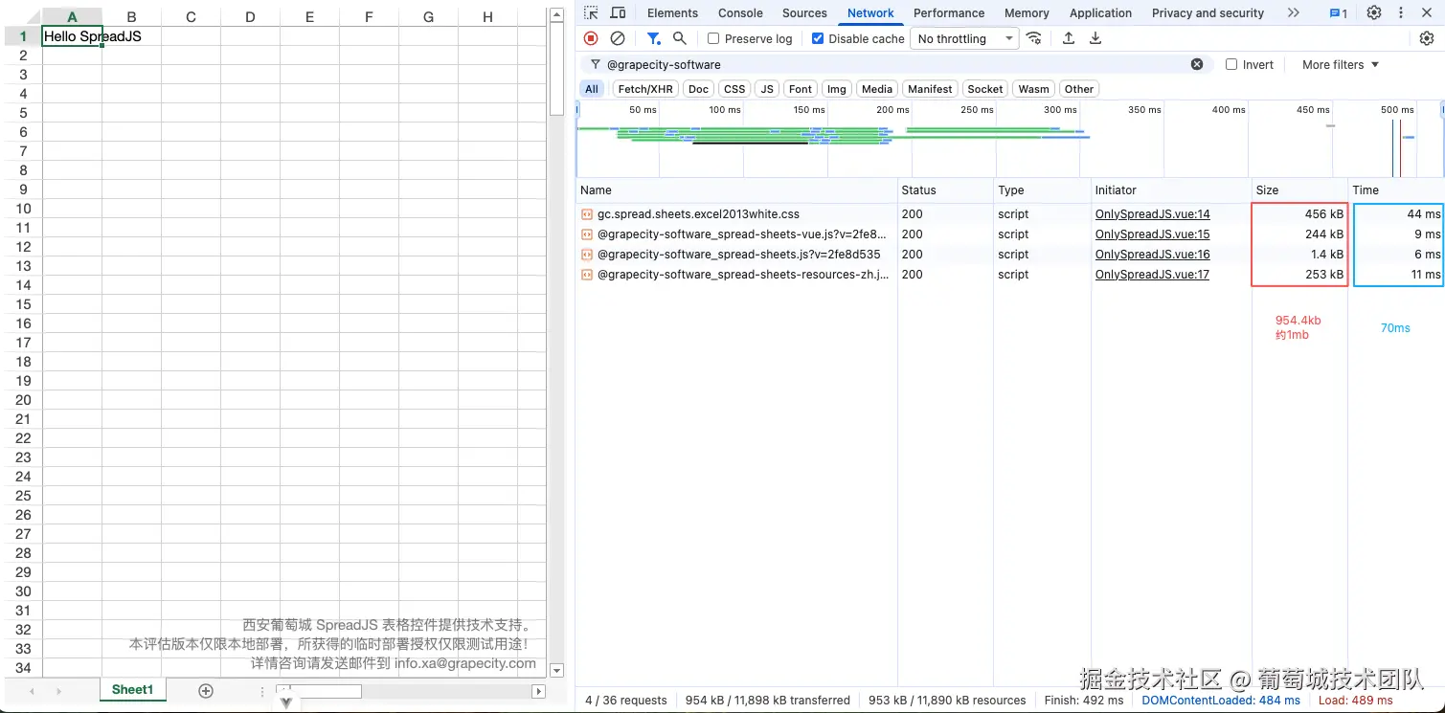The image size is (1445, 713).
Task: Switch to the Elements tab
Action: tap(673, 12)
